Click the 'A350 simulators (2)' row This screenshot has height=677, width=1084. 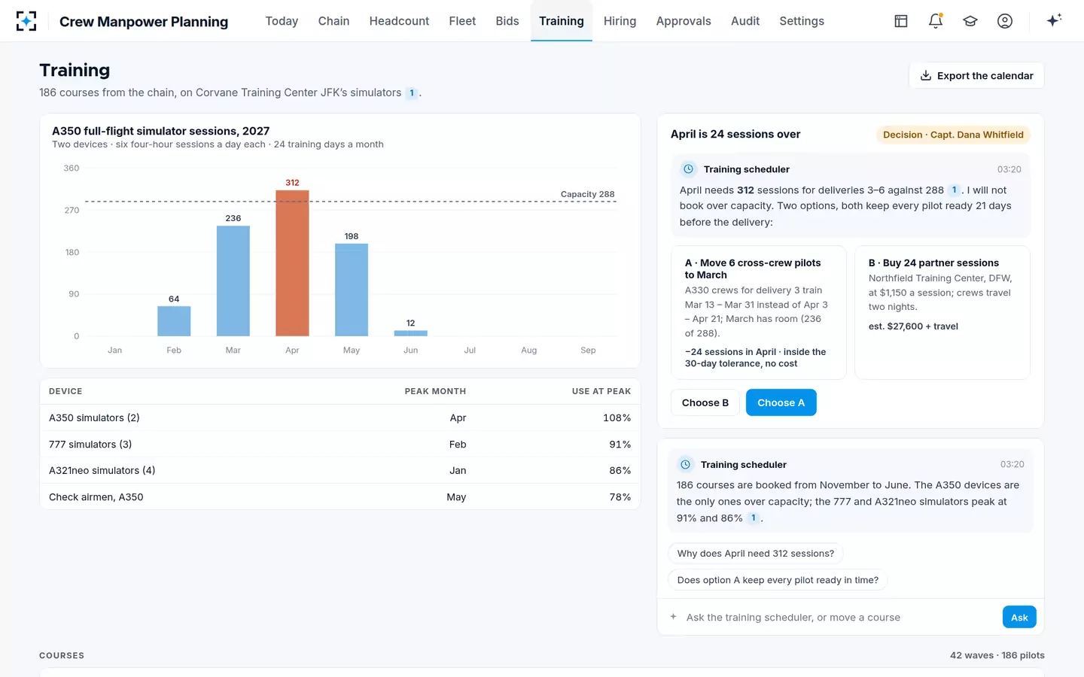(x=340, y=417)
